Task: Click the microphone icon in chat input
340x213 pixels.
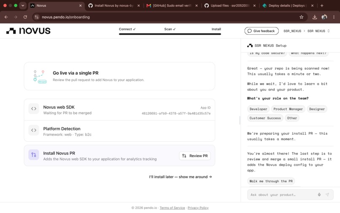Action: (x=319, y=195)
